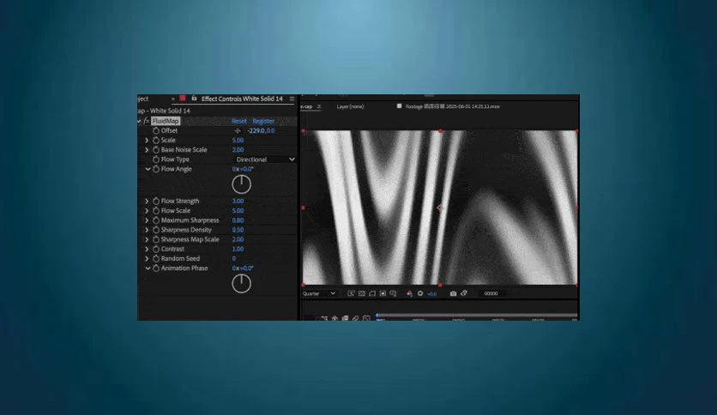Expand the Flow Scale property
Viewport: 717px width, 415px height.
147,211
